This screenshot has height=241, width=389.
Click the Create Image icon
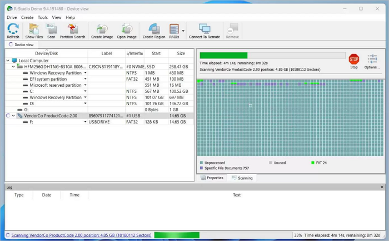pyautogui.click(x=102, y=31)
